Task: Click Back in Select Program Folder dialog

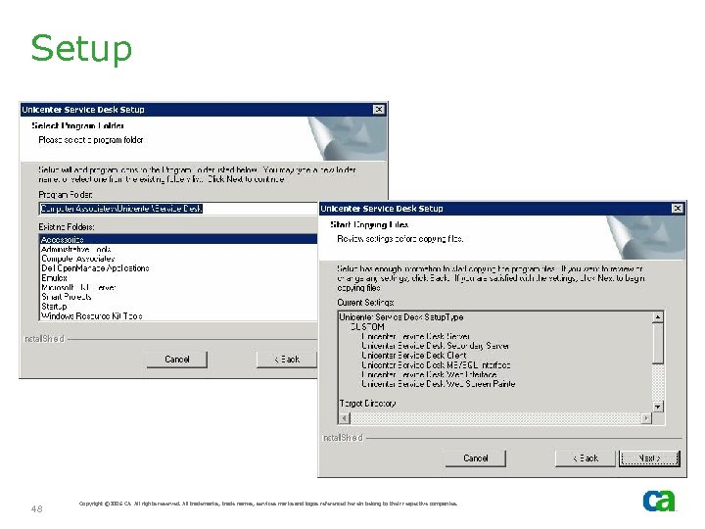Action: [287, 360]
